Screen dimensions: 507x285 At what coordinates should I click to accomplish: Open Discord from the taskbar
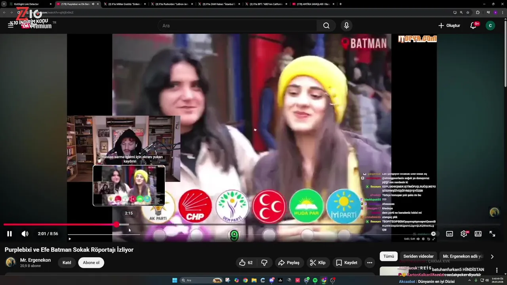coord(272,280)
